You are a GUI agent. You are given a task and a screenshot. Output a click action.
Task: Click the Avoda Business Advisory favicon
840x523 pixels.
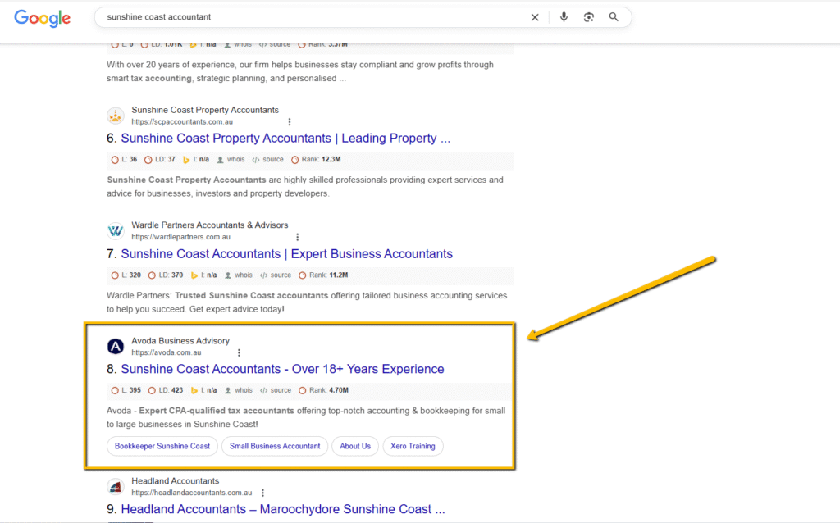click(116, 347)
